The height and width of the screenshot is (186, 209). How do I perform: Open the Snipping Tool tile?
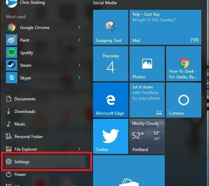111,27
